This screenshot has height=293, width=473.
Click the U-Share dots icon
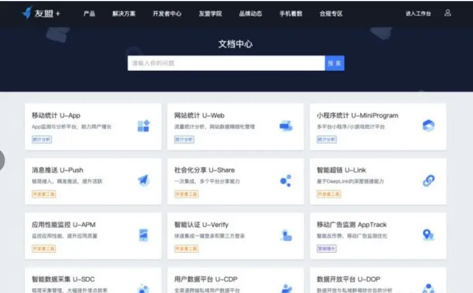286,181
